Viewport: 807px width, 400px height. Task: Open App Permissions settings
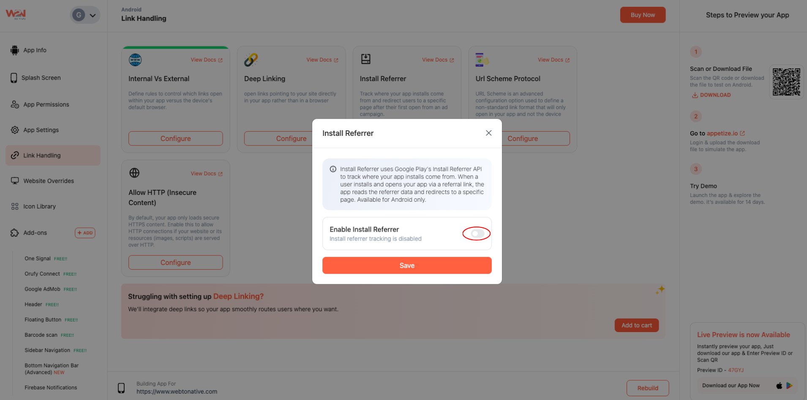(46, 104)
